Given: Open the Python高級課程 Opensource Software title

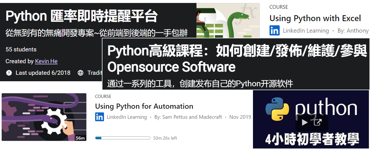Looking at the screenshot, I should (x=237, y=59).
